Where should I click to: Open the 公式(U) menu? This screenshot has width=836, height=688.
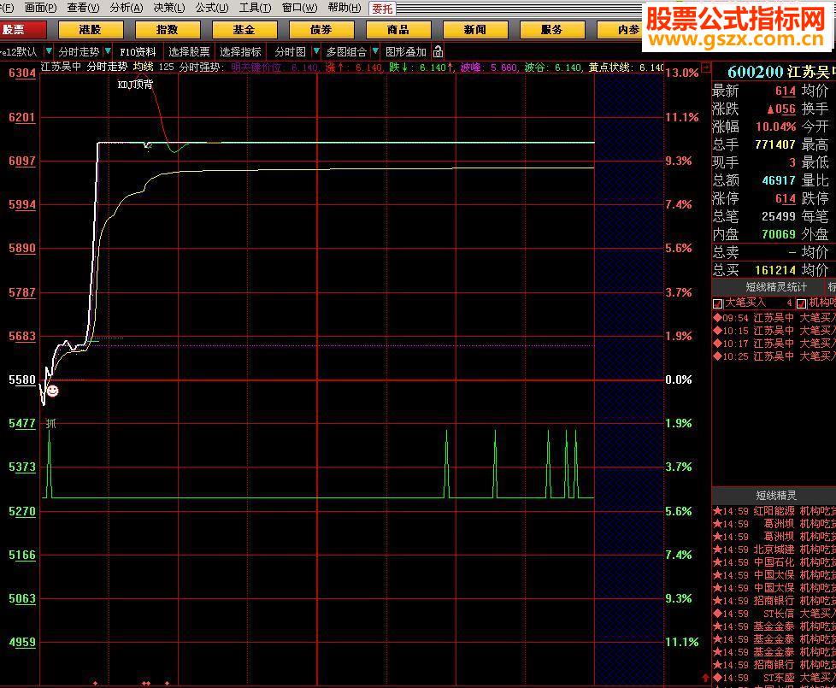click(x=212, y=8)
